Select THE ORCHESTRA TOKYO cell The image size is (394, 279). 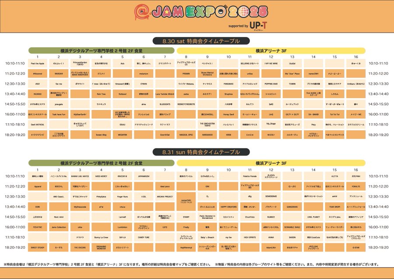tap(208, 124)
